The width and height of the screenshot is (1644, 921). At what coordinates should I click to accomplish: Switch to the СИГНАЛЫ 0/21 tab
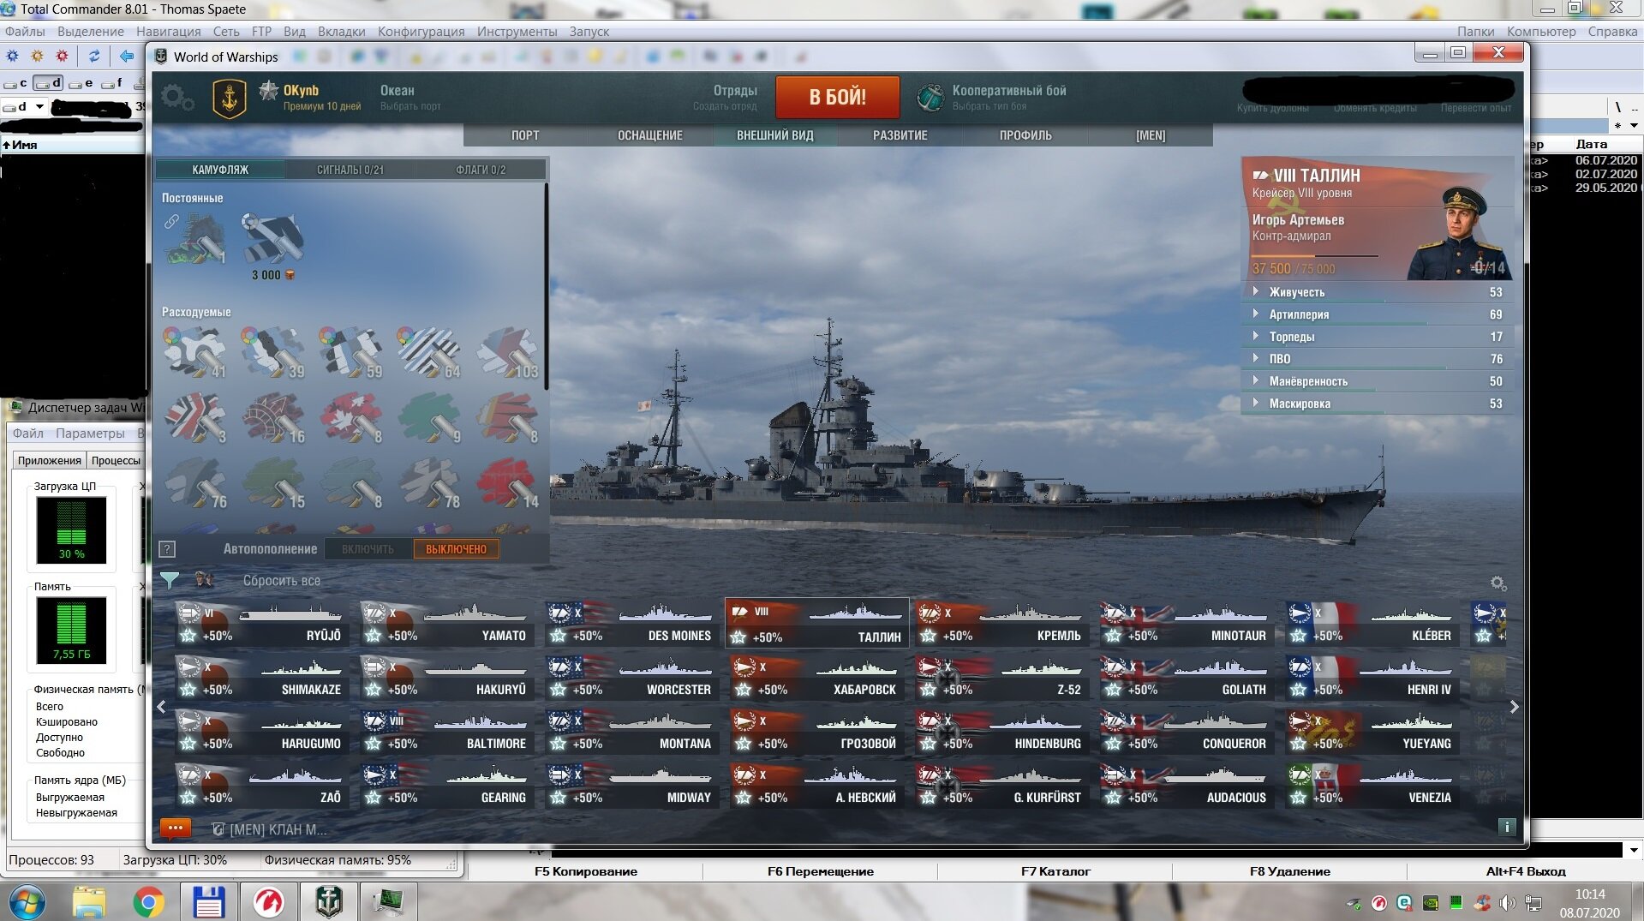point(350,170)
